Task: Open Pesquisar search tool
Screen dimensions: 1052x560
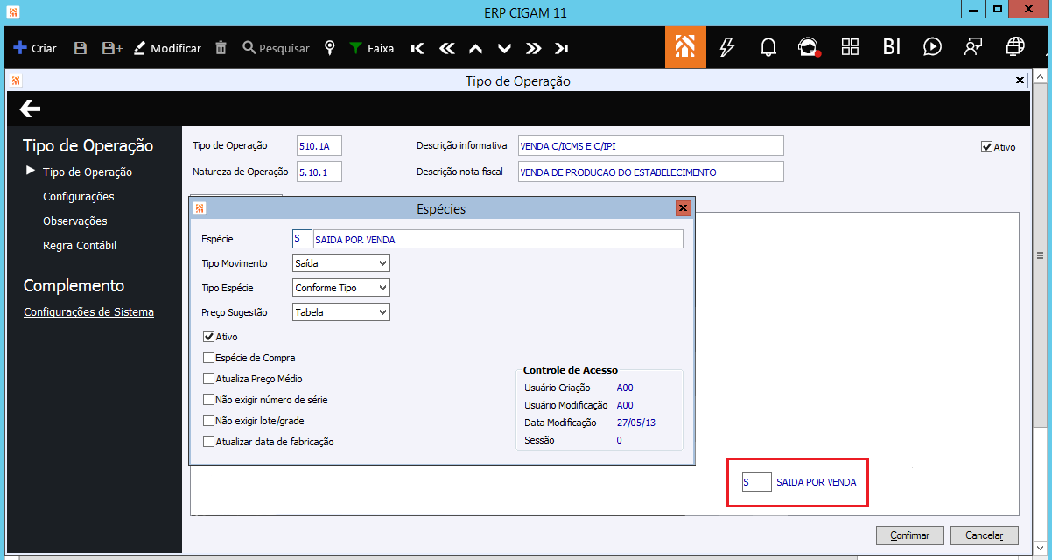Action: point(277,48)
